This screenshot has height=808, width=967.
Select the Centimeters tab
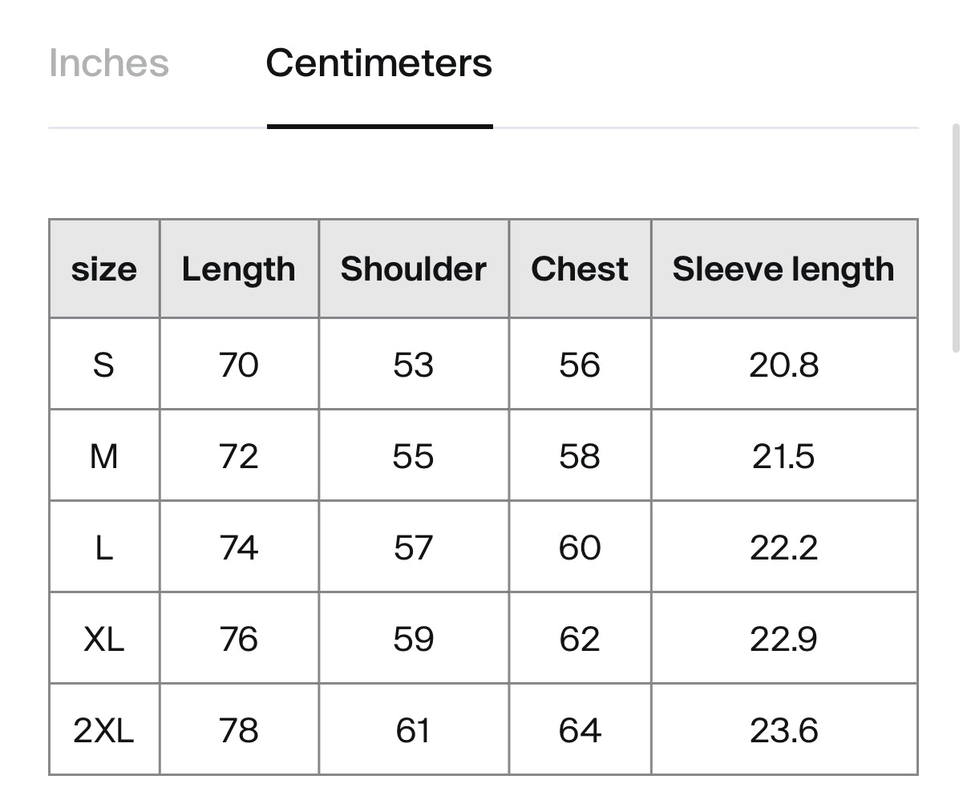click(379, 63)
